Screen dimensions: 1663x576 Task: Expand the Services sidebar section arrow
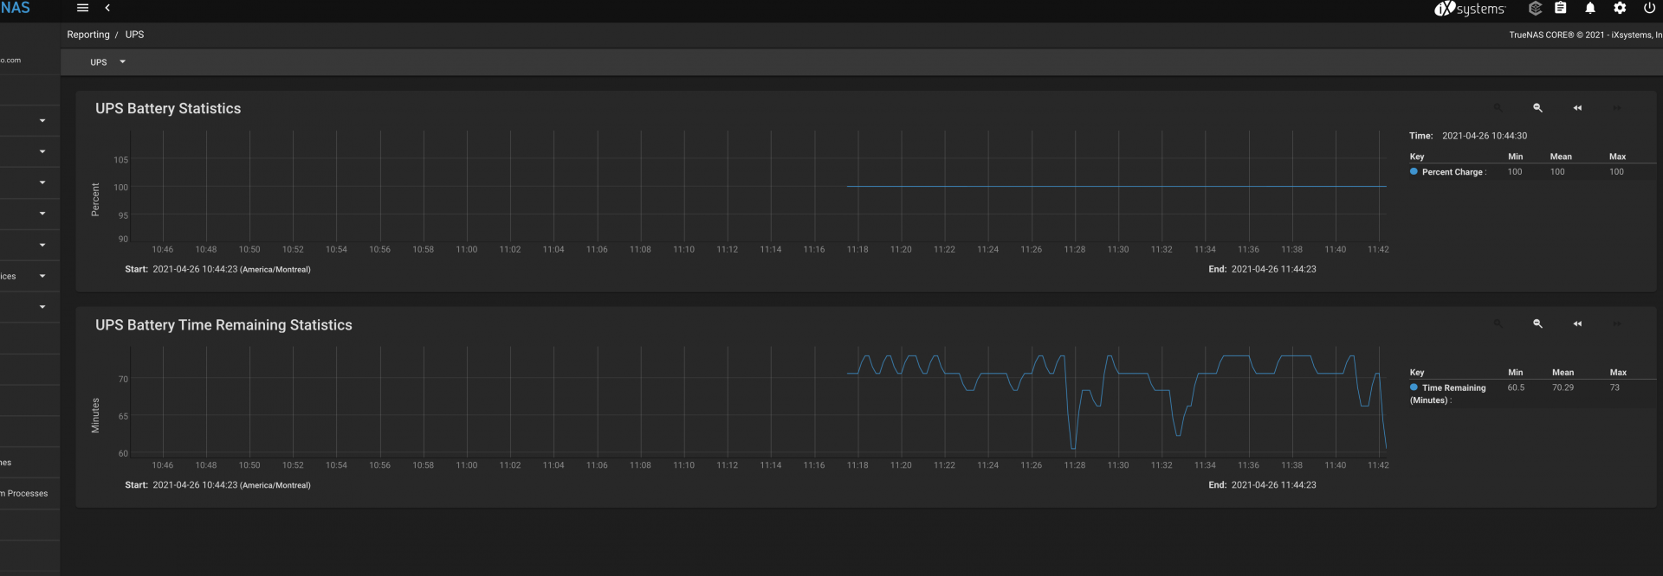(x=42, y=276)
